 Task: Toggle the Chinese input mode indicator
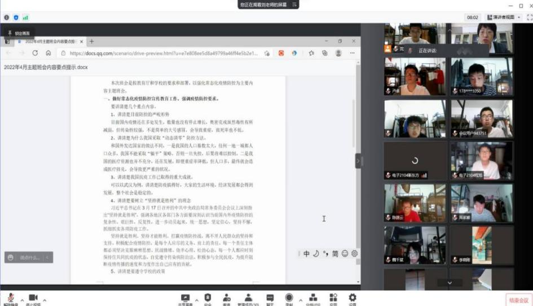pos(306,254)
